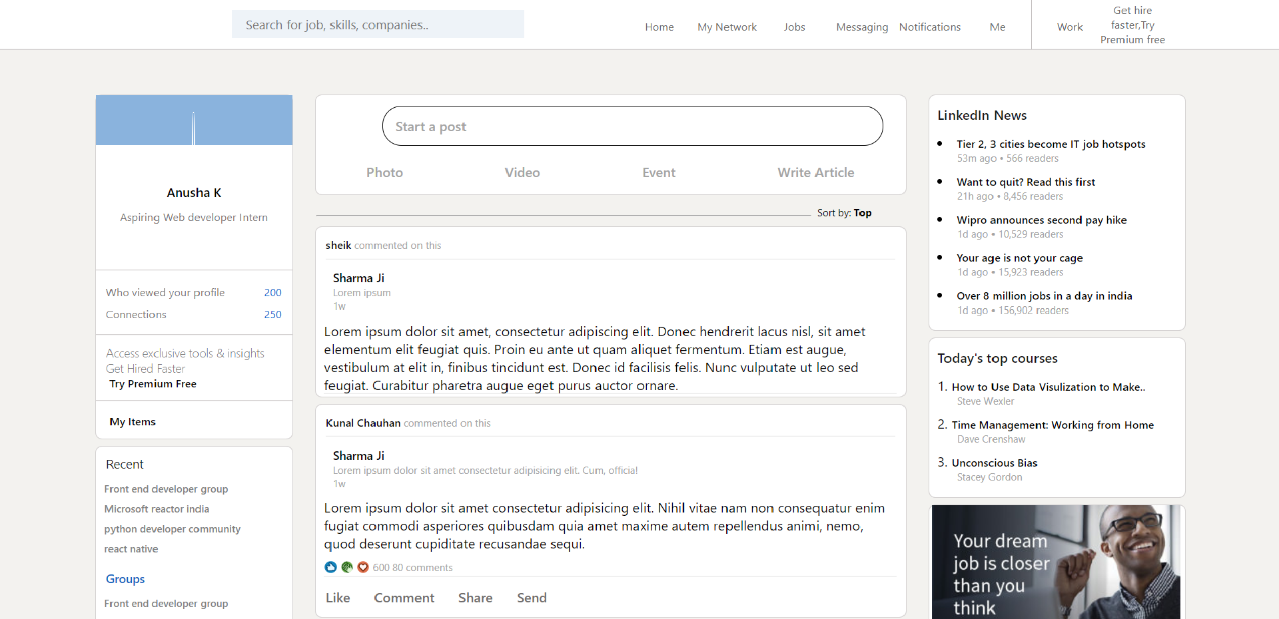This screenshot has width=1279, height=619.
Task: Select the thumbs-up Like reaction icon
Action: (330, 567)
